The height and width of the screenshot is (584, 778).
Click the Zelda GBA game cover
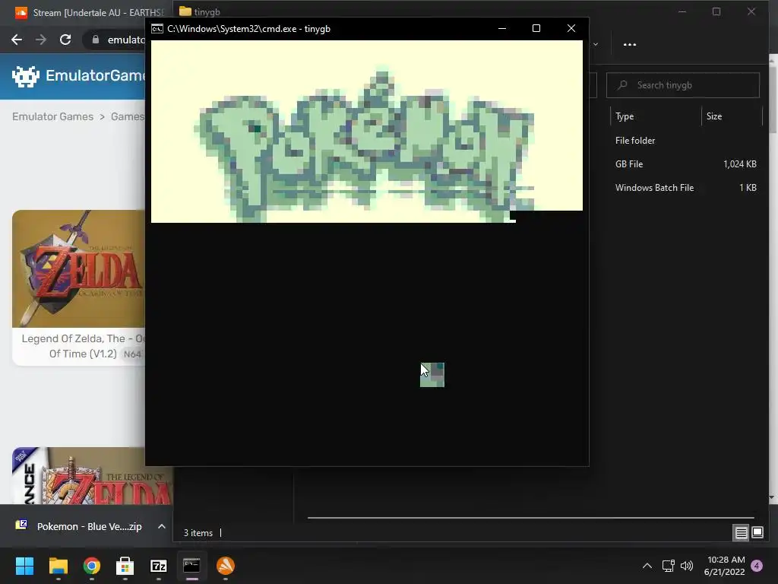[92, 476]
